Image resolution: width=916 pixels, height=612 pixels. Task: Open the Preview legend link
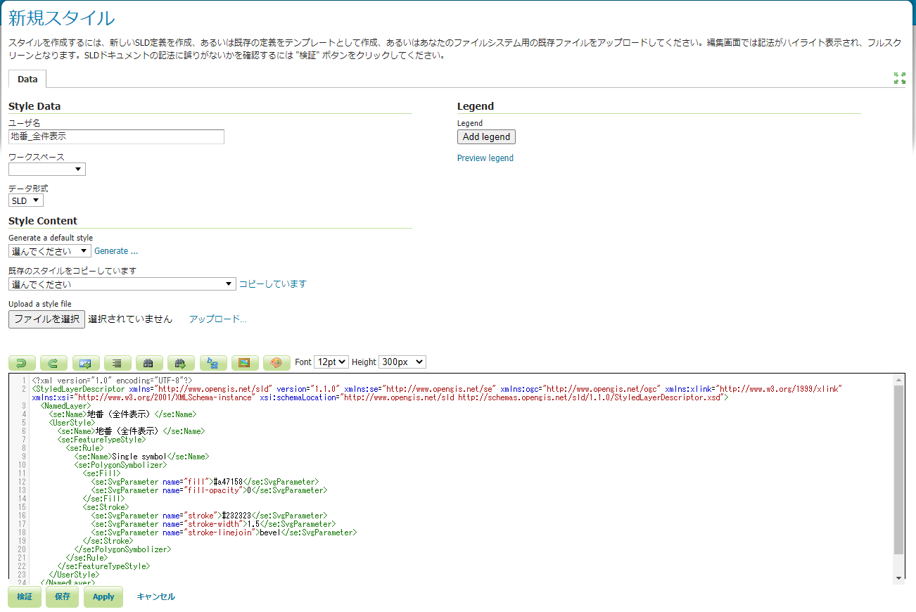tap(485, 158)
